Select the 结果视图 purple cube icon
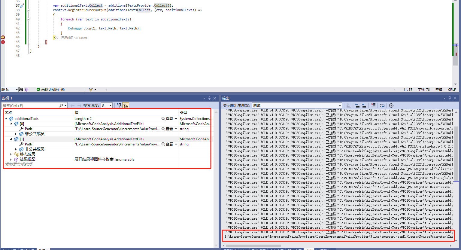Screen dimensions: 461x250 pos(16,160)
